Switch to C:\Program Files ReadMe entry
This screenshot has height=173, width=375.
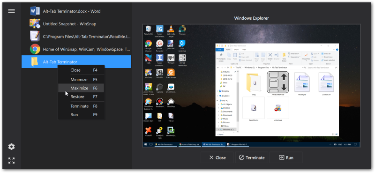[x=76, y=37]
